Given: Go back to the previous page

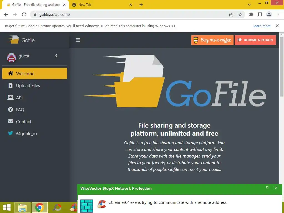Looking at the screenshot, I should [6, 14].
